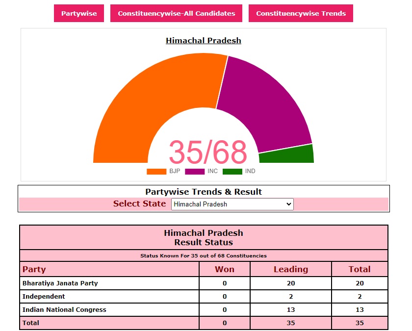Viewport: 412px width, 331px height.
Task: Select the Independent party row
Action: point(44,297)
